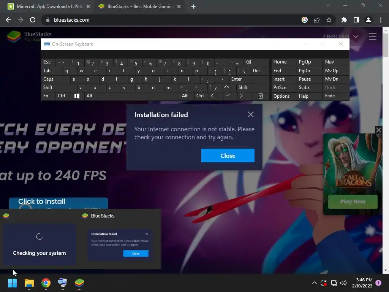
Task: Select the Checking your system preview thumbnail
Action: click(40, 244)
